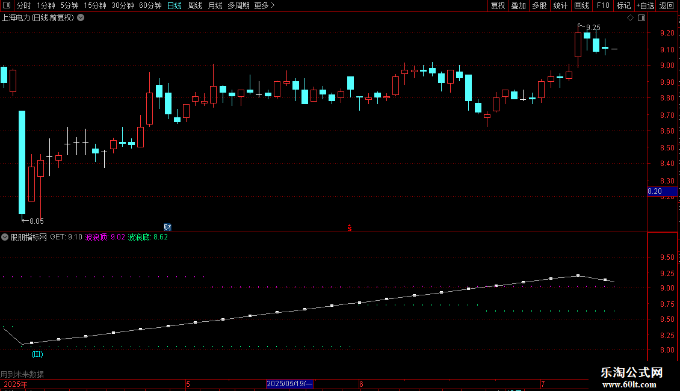Screen dimensions: 680x391
Task: Click the panel layout icon at top-left
Action: [7, 5]
